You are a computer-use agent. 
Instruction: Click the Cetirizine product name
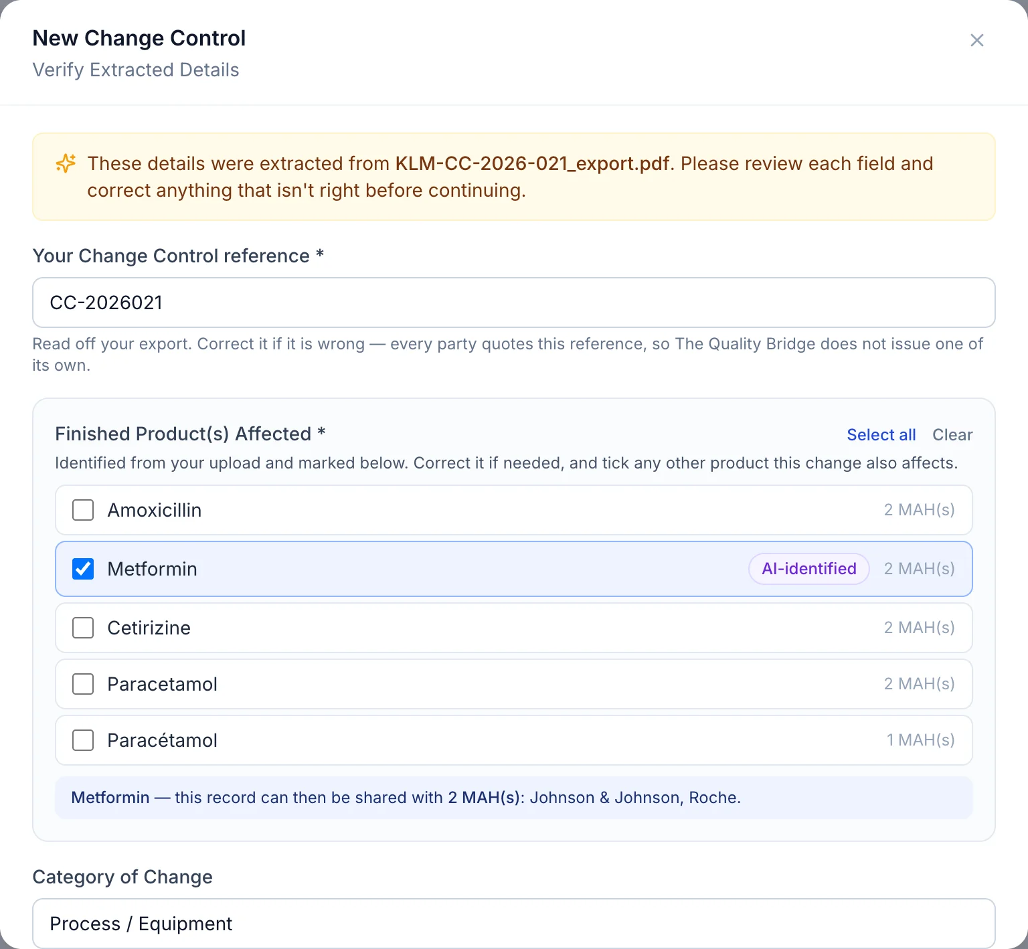(x=149, y=628)
